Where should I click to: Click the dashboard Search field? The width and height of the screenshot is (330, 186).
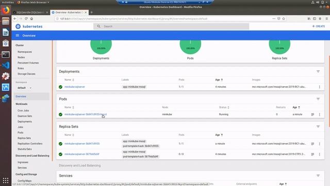tap(171, 26)
